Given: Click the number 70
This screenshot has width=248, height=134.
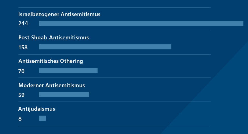Looking at the screenshot, I should pos(21,71).
